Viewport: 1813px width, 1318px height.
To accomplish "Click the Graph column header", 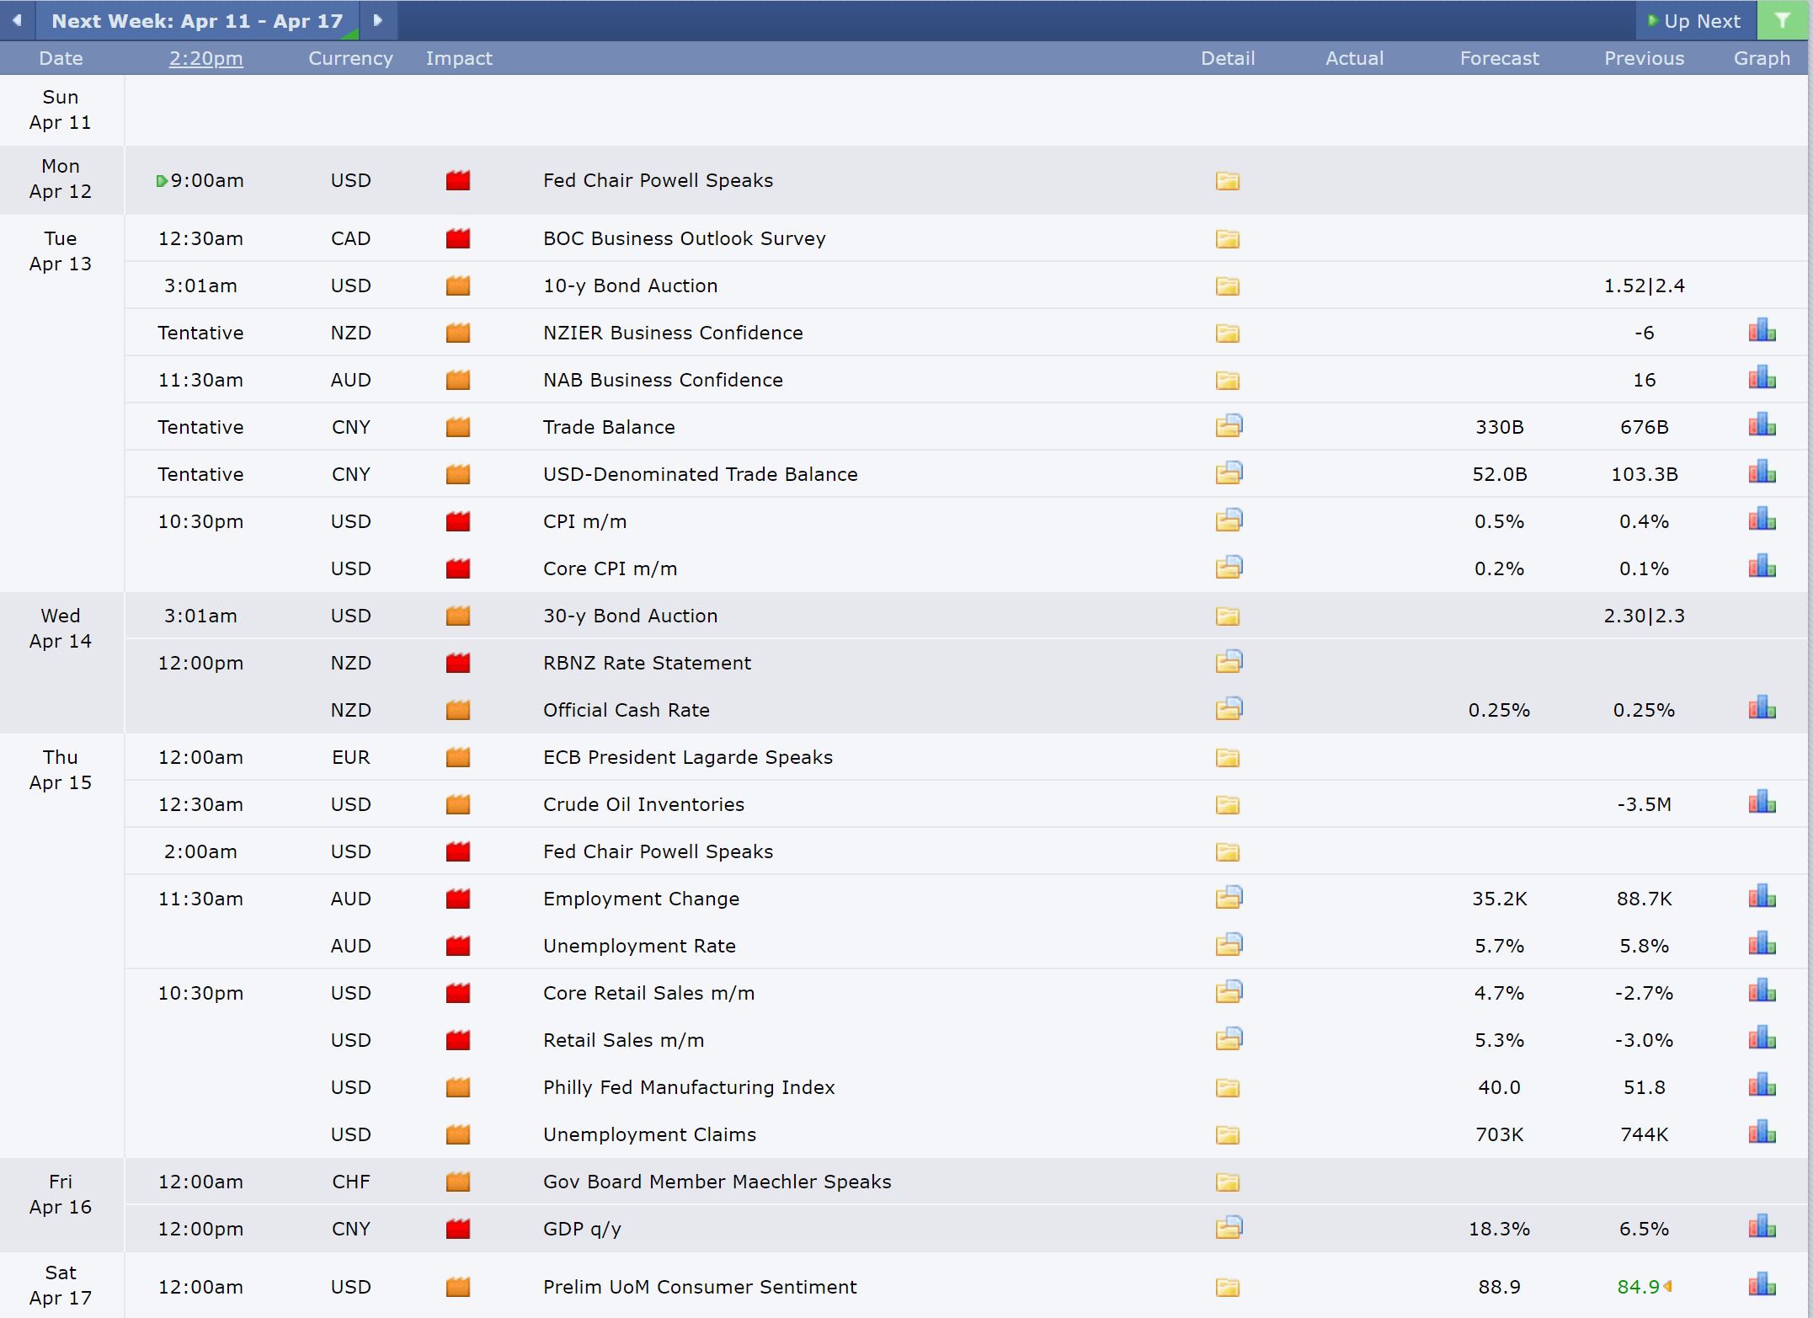I will coord(1762,58).
